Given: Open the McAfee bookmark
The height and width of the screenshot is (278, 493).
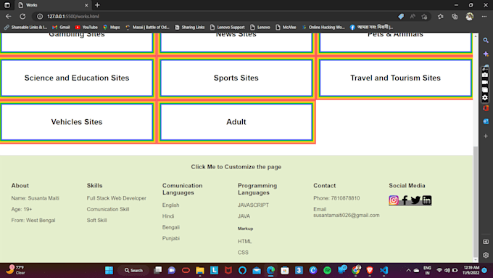Looking at the screenshot, I should click(x=286, y=27).
